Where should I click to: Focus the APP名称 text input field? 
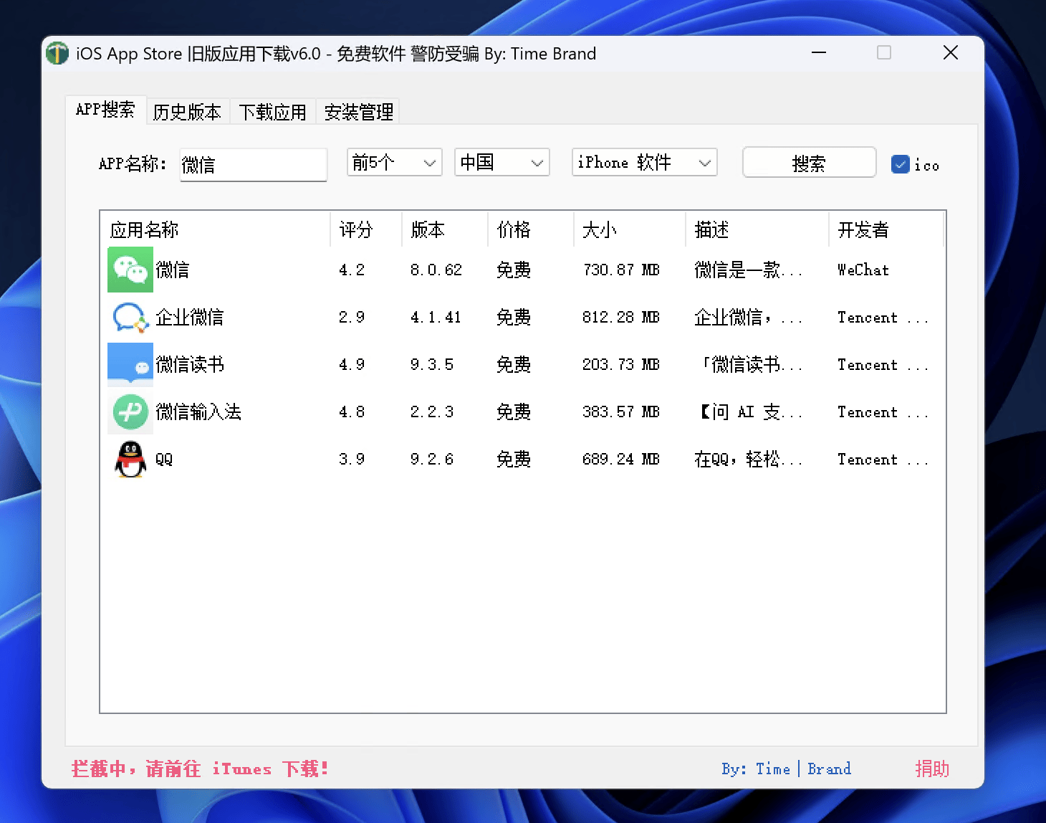point(253,165)
